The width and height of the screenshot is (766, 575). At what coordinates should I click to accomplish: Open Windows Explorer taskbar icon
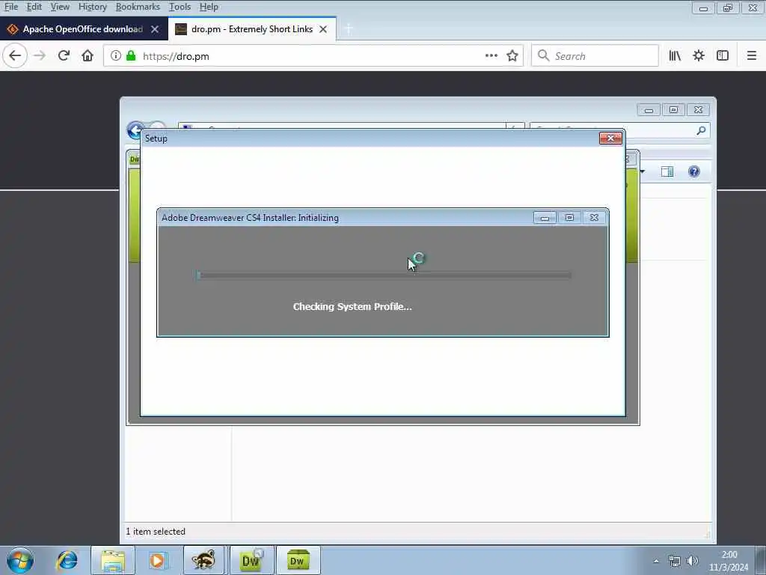coord(113,561)
